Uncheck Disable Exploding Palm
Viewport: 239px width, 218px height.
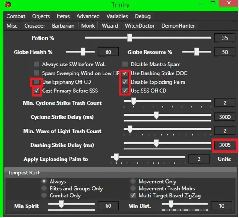tap(125, 82)
